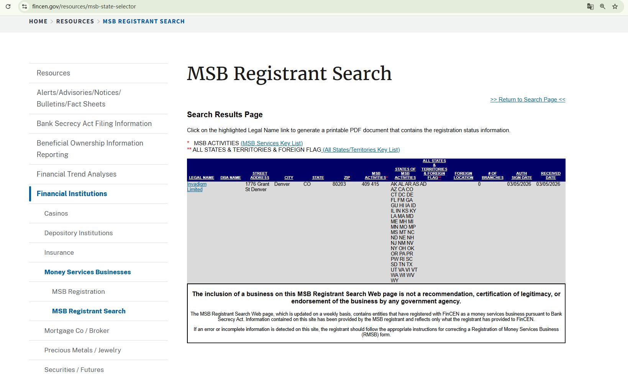This screenshot has height=375, width=628.
Task: Open Invadigm Limited legal name link
Action: coord(197,187)
